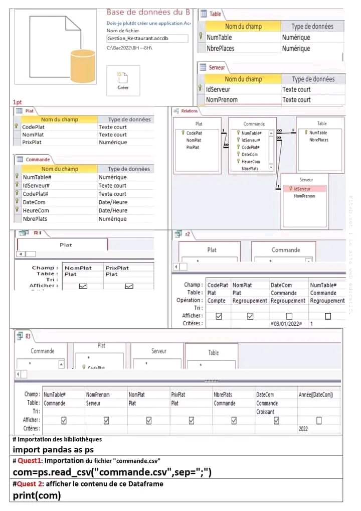
Task: Click the 2022 criteria cell in R3 grid
Action: [318, 429]
